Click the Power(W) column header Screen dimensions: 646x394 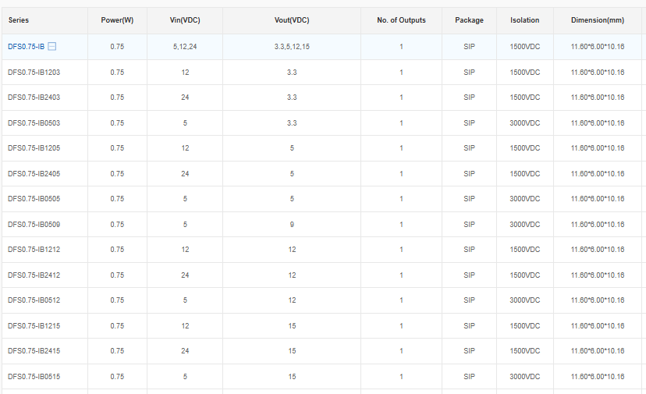pyautogui.click(x=117, y=20)
